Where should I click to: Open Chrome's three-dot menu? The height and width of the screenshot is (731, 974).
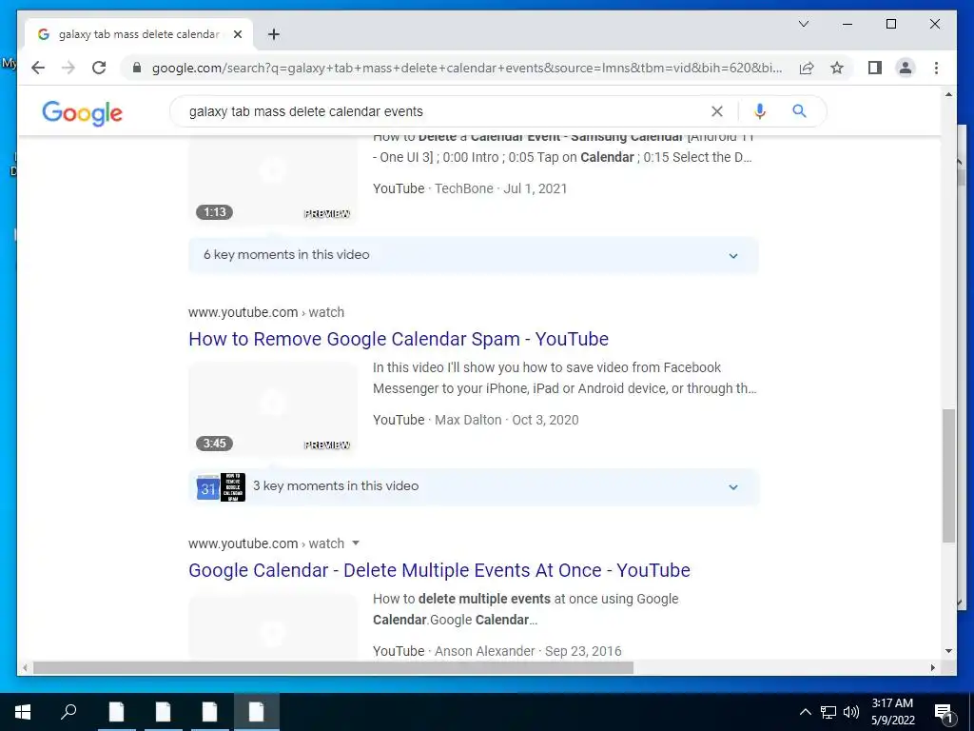point(936,68)
